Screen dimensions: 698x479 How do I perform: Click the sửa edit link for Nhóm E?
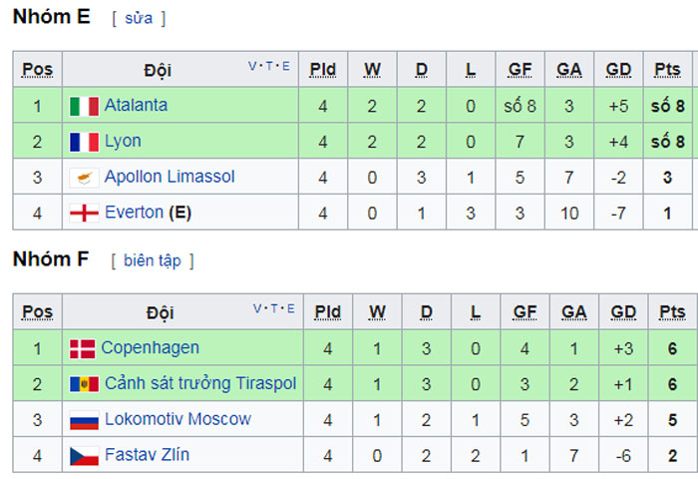point(139,18)
